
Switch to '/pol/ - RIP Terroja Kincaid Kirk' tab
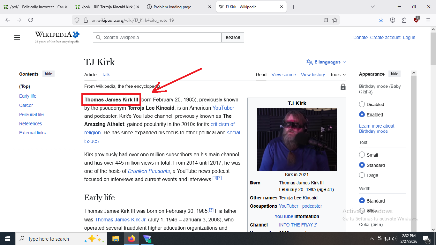pyautogui.click(x=108, y=7)
